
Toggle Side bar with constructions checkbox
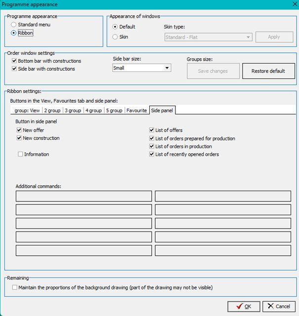14,69
